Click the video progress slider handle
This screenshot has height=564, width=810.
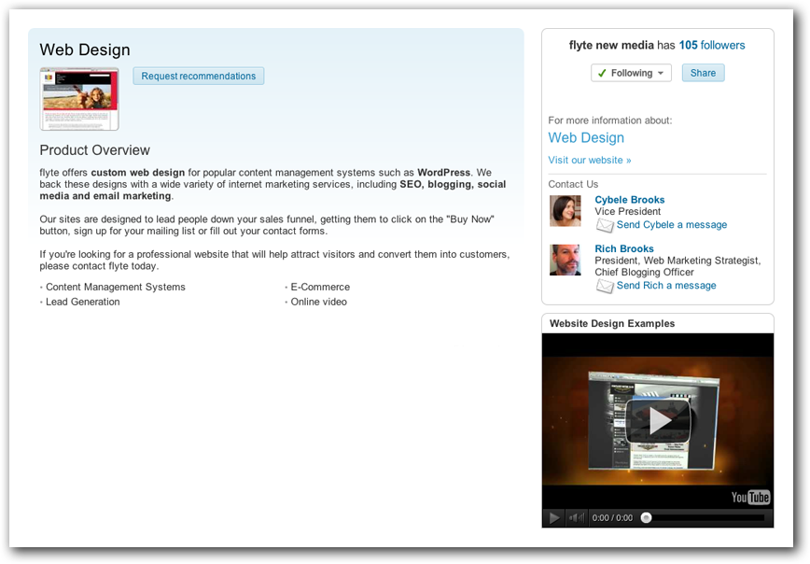647,517
